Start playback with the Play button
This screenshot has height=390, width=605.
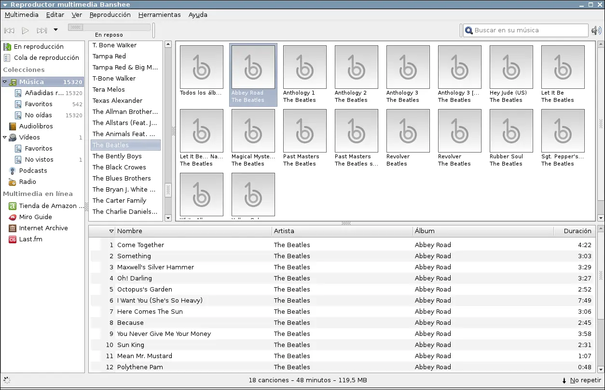(x=25, y=30)
